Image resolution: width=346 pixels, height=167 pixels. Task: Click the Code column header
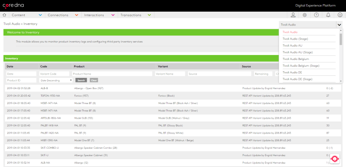pos(44,66)
